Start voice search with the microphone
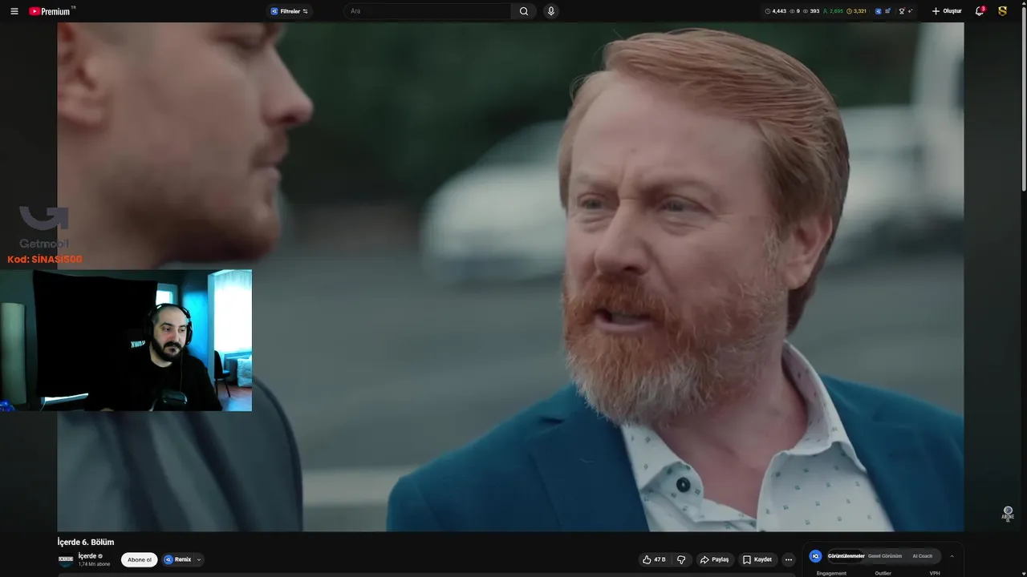 pyautogui.click(x=550, y=11)
